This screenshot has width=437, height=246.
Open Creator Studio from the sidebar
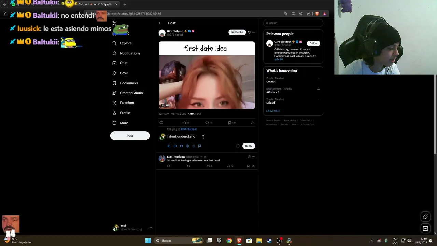point(128,93)
